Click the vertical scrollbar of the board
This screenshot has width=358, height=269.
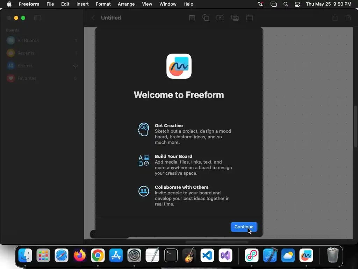356,126
